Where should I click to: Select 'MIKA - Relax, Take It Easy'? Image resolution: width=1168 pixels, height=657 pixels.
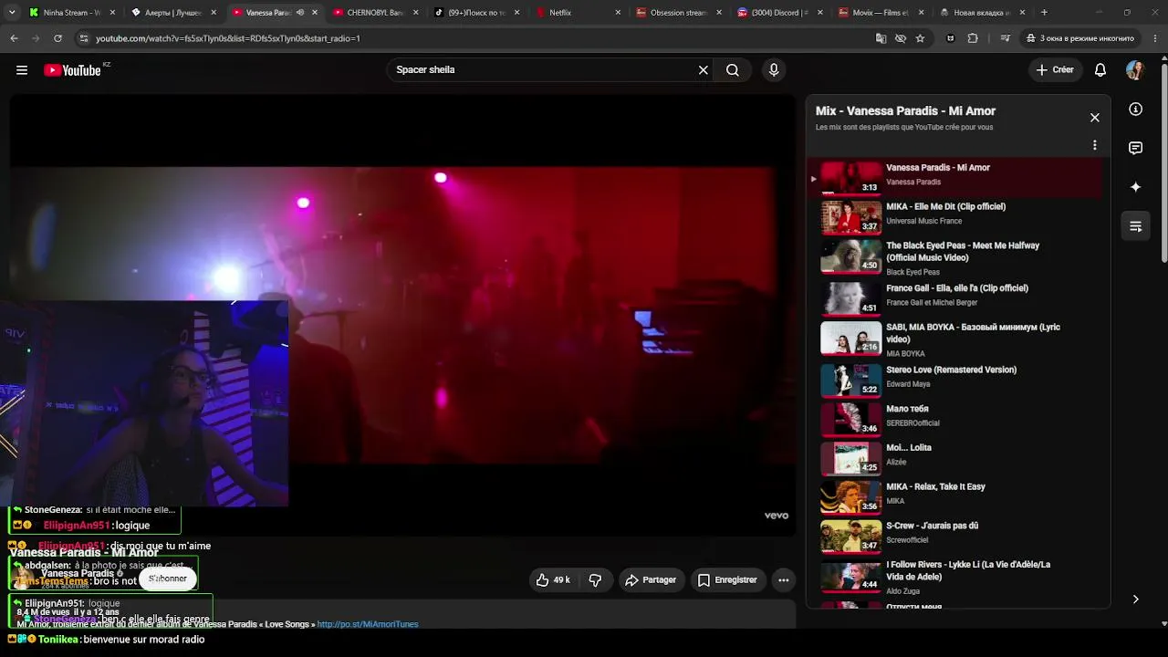(954, 496)
